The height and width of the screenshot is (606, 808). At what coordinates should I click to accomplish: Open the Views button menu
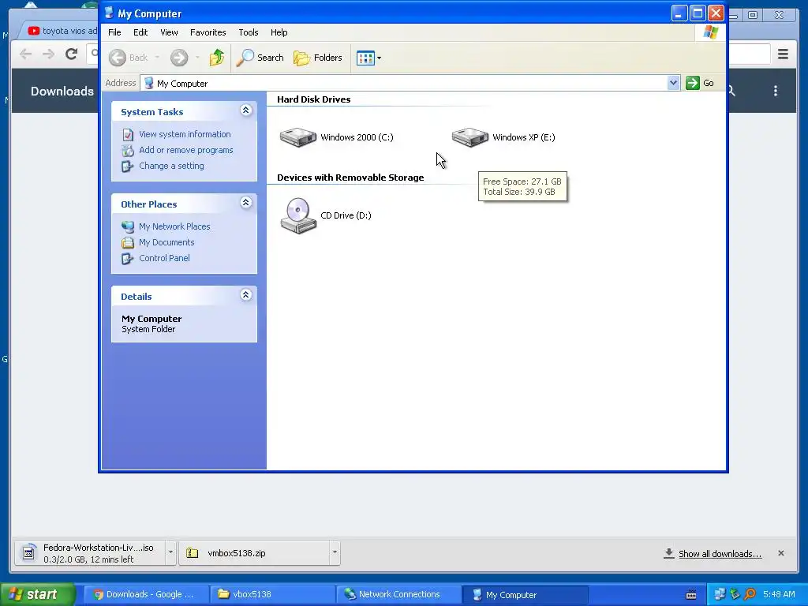368,58
